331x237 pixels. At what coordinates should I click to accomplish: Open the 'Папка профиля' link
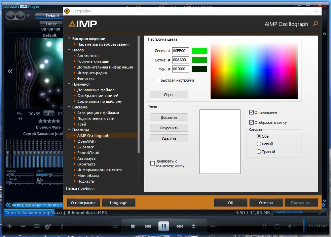[80, 188]
